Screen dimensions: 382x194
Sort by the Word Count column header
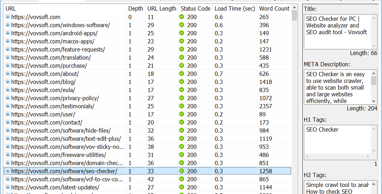pyautogui.click(x=274, y=8)
